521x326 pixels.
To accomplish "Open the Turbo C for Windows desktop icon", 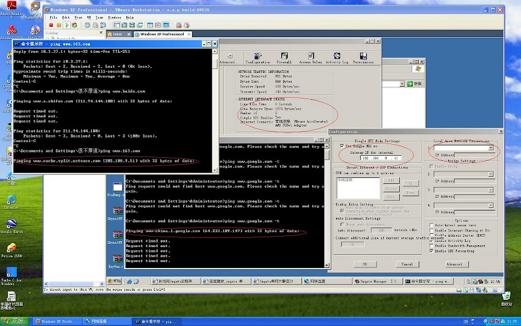I will pos(11,275).
